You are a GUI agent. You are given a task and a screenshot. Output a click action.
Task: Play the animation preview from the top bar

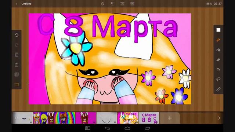tap(122, 4)
